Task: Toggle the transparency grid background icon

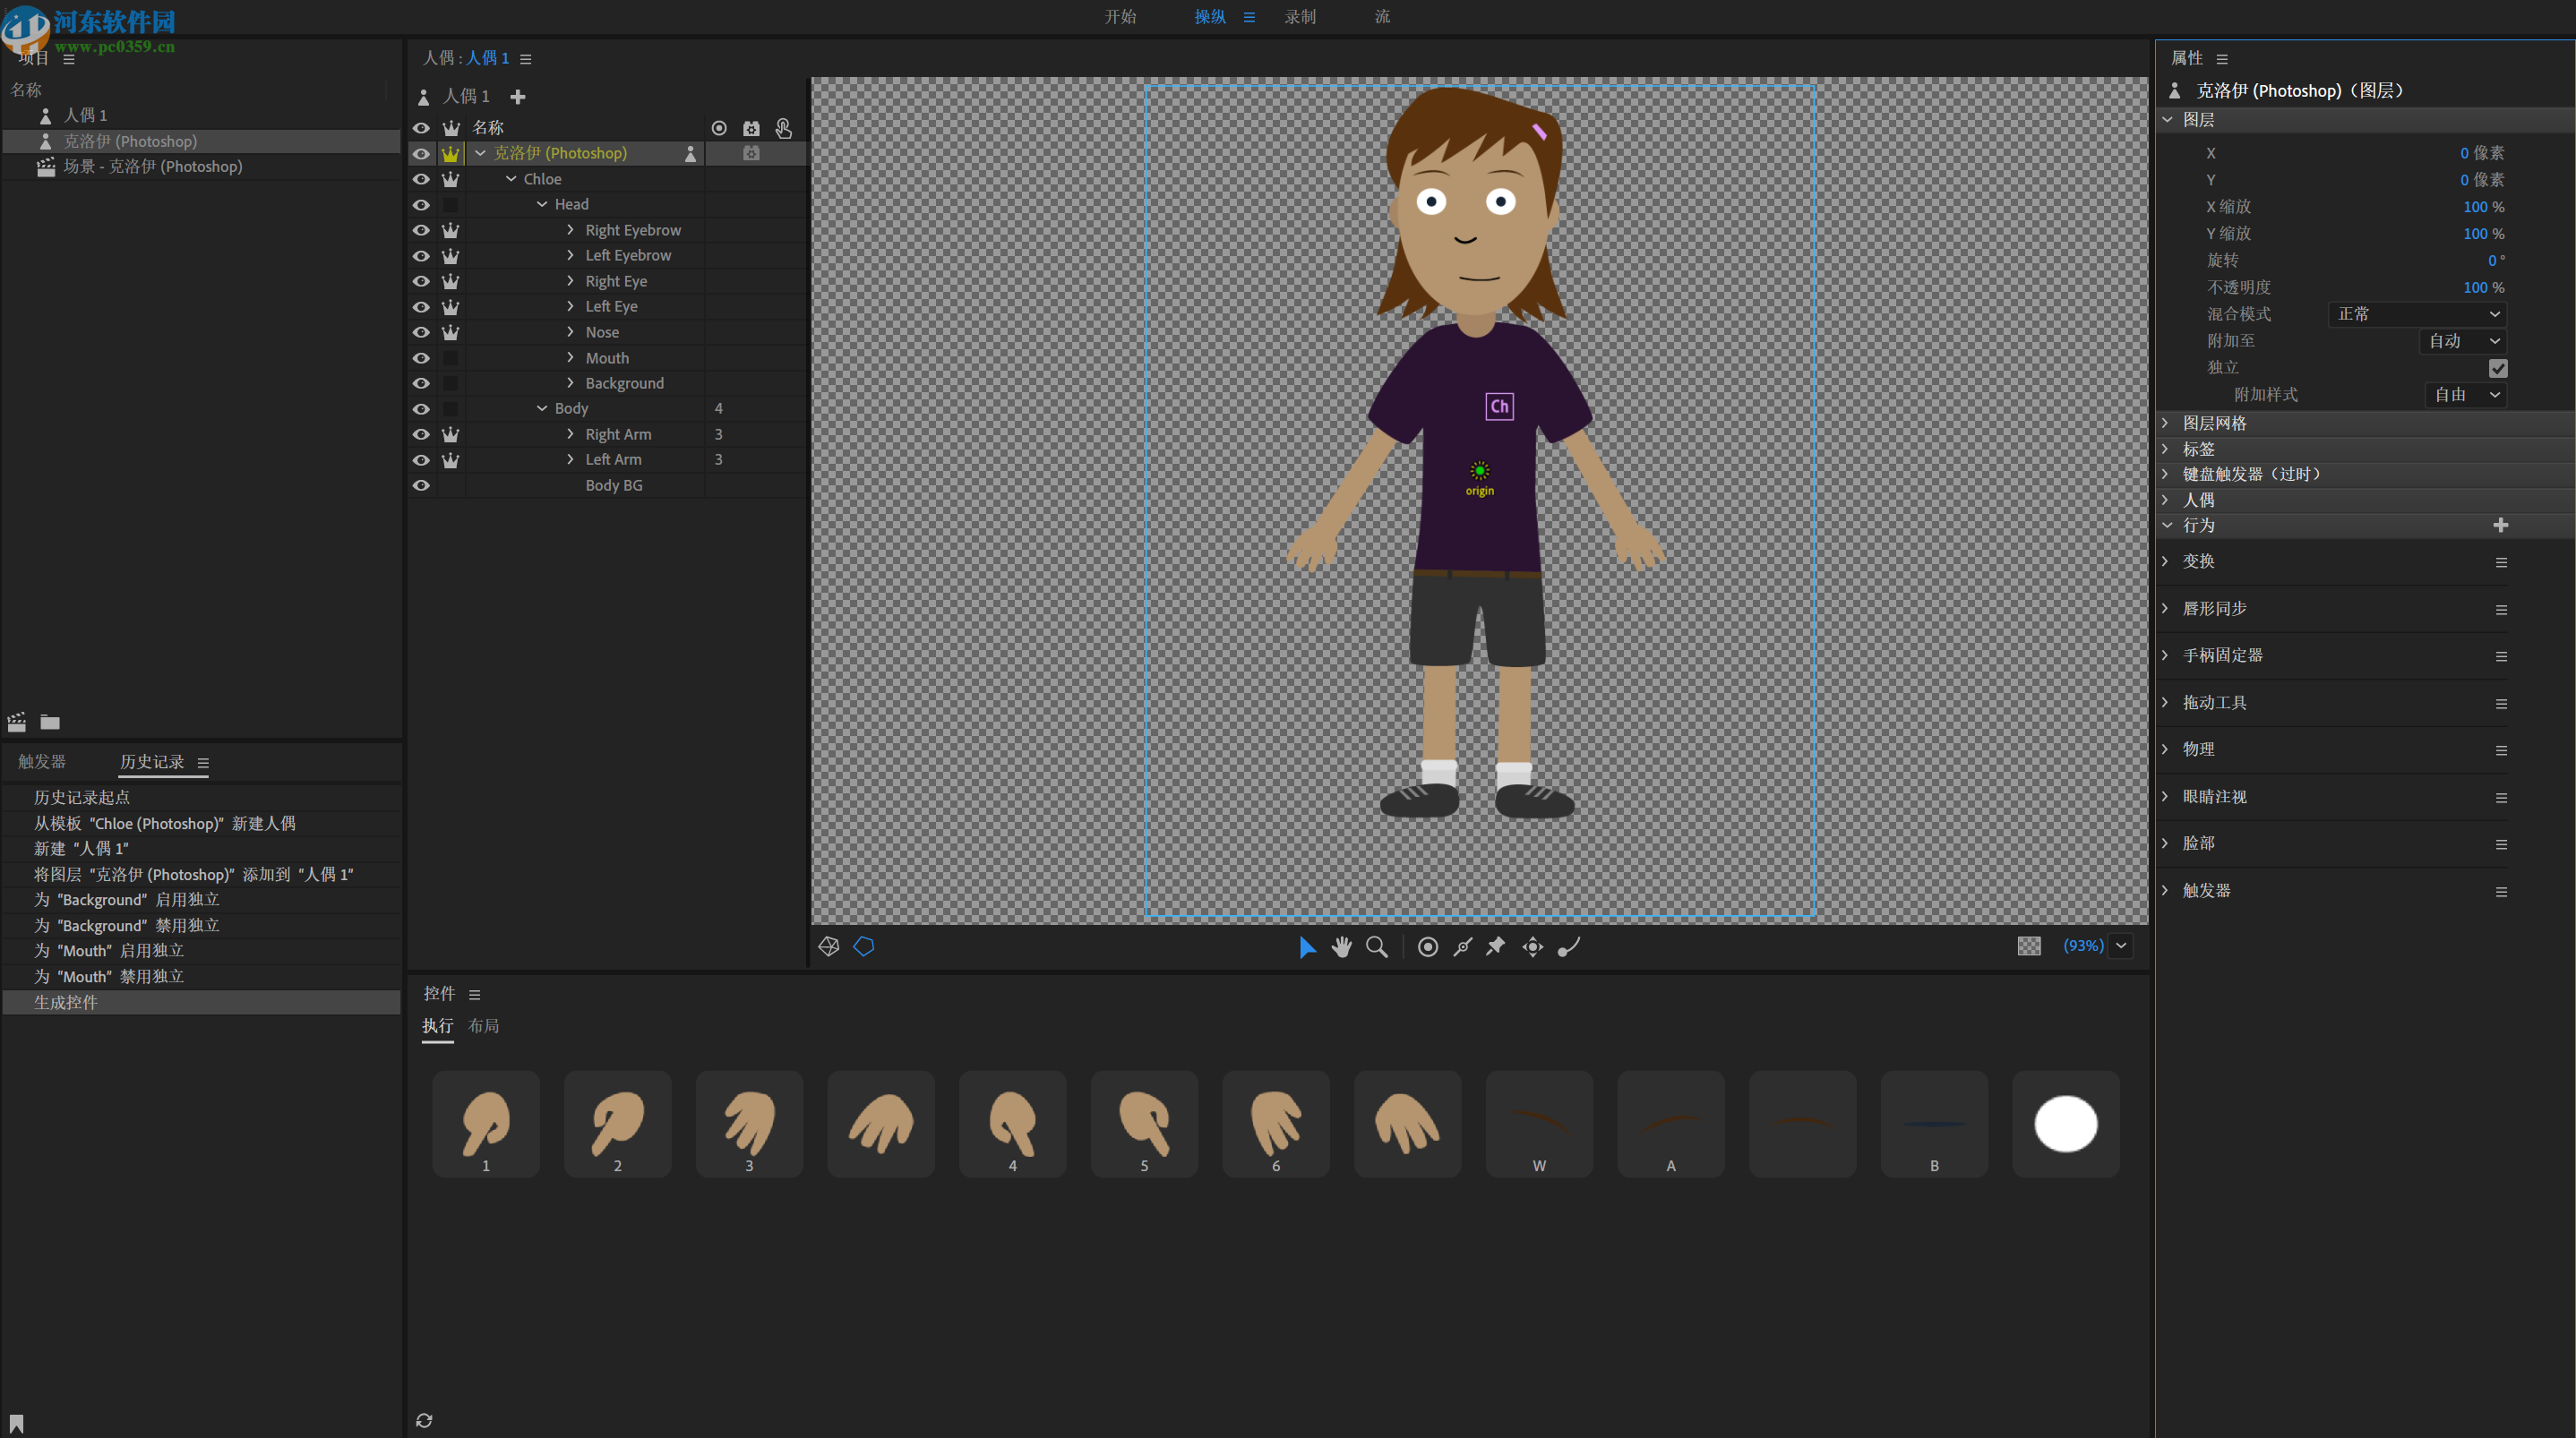Action: click(2028, 946)
